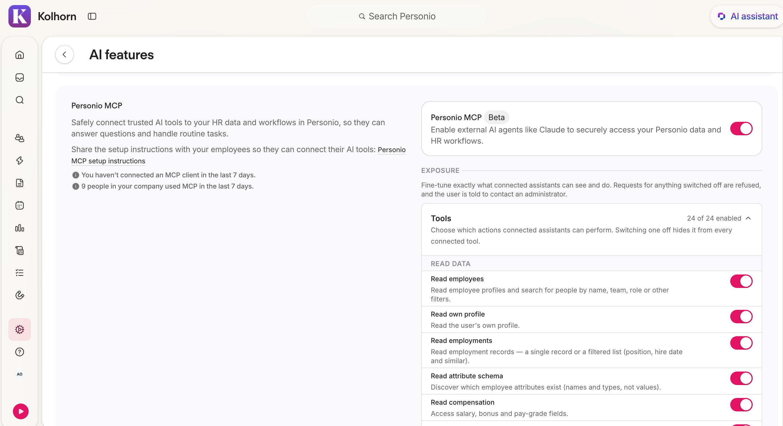Open the AI assistant button
The height and width of the screenshot is (426, 783).
pyautogui.click(x=747, y=16)
